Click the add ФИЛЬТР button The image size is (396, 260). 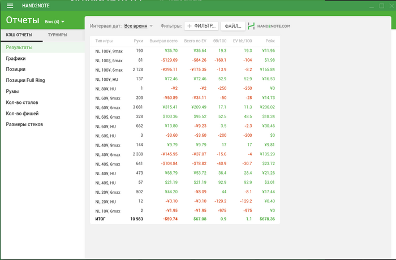(x=201, y=26)
